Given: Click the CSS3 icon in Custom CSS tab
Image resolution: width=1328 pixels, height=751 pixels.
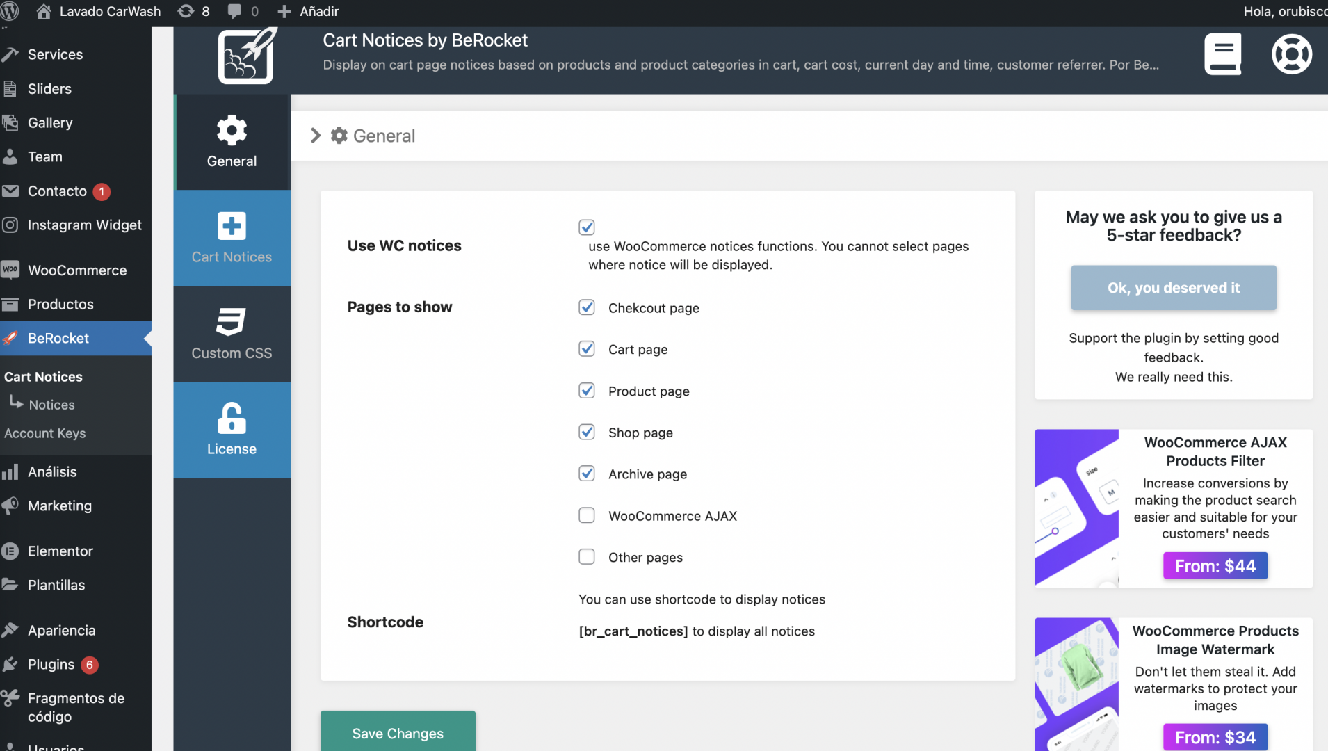Looking at the screenshot, I should coord(232,322).
